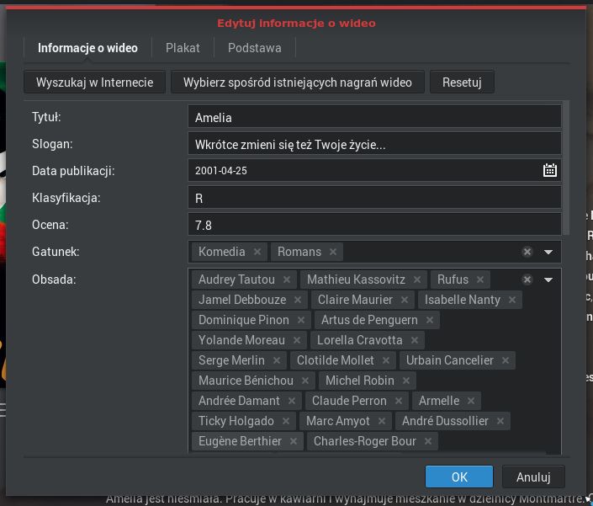Click the André Dussollier cast tag text
The width and height of the screenshot is (593, 506).
[445, 421]
